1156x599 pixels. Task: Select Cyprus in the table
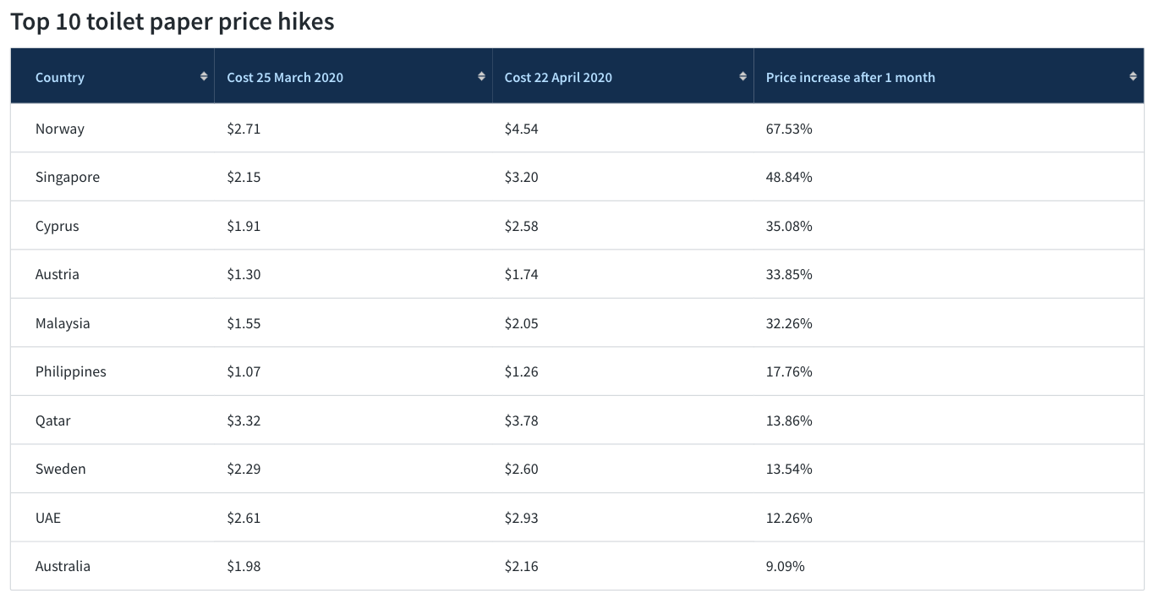pyautogui.click(x=58, y=226)
